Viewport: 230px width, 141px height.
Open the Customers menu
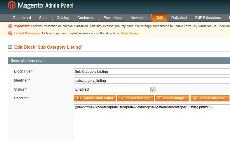pyautogui.click(x=86, y=18)
